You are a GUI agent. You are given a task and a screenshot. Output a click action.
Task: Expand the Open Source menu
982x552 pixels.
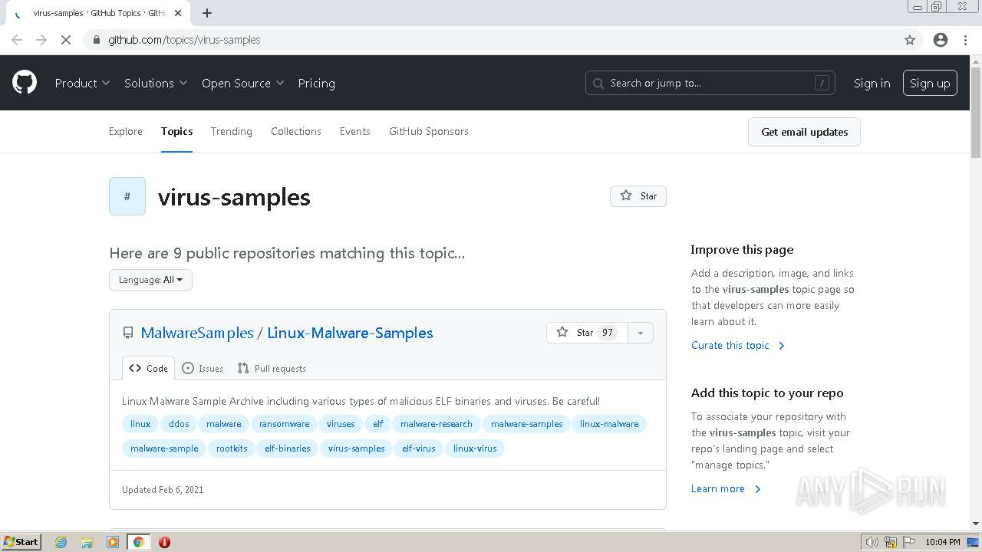tap(242, 83)
